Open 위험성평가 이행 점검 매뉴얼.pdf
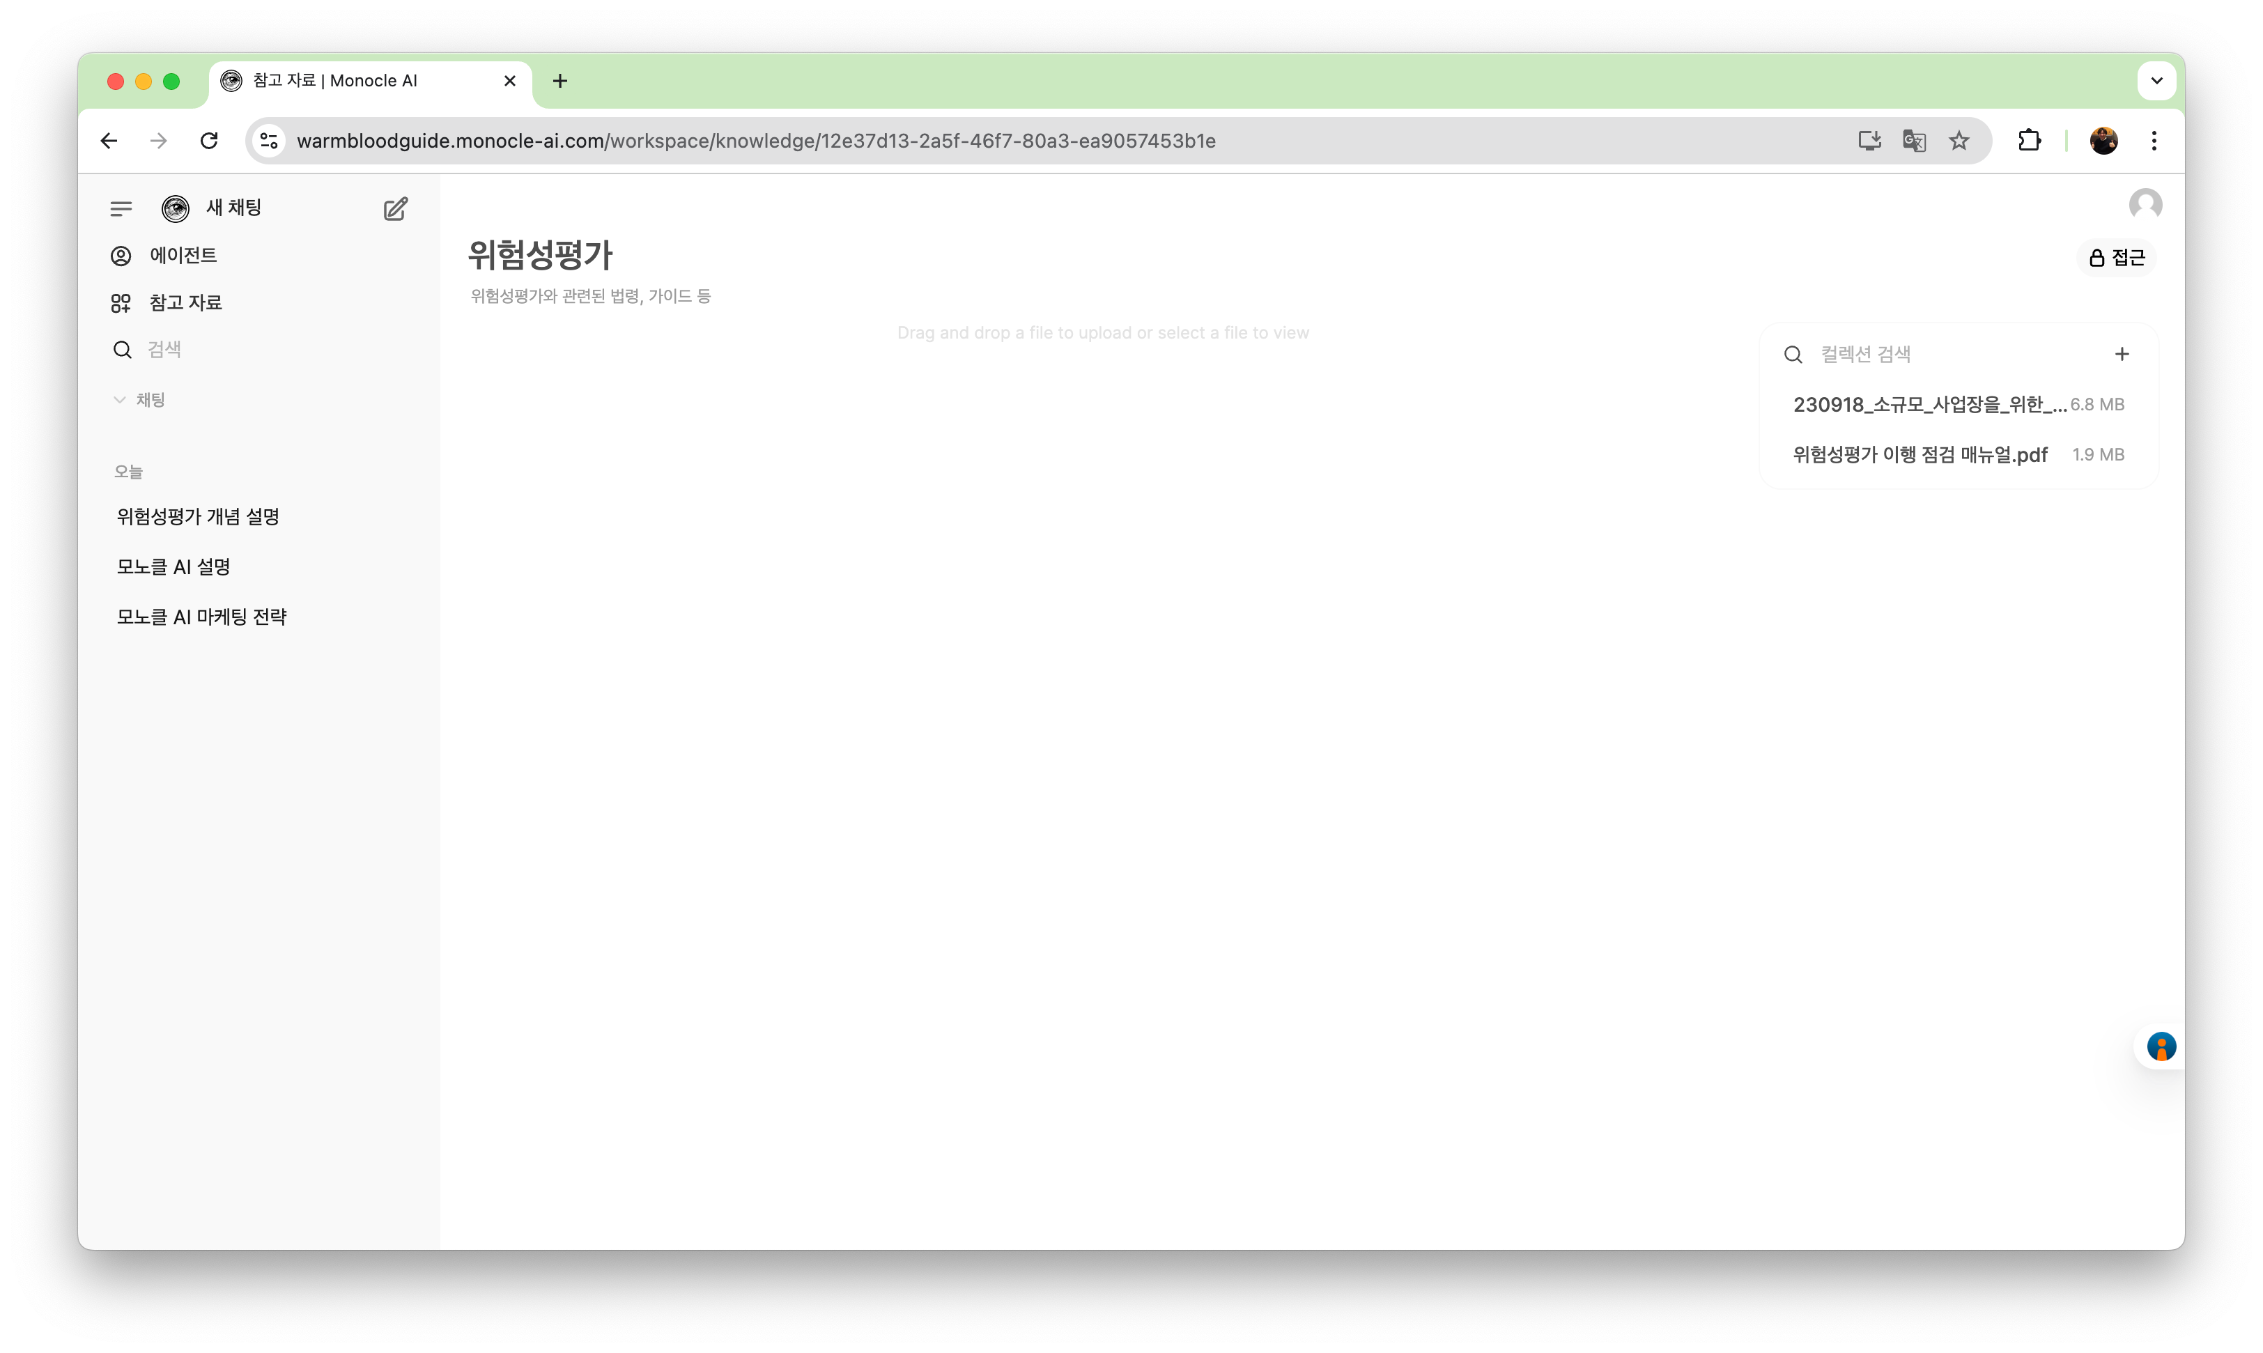The height and width of the screenshot is (1353, 2263). (1918, 454)
